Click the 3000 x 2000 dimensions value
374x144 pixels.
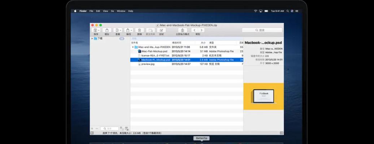click(272, 63)
